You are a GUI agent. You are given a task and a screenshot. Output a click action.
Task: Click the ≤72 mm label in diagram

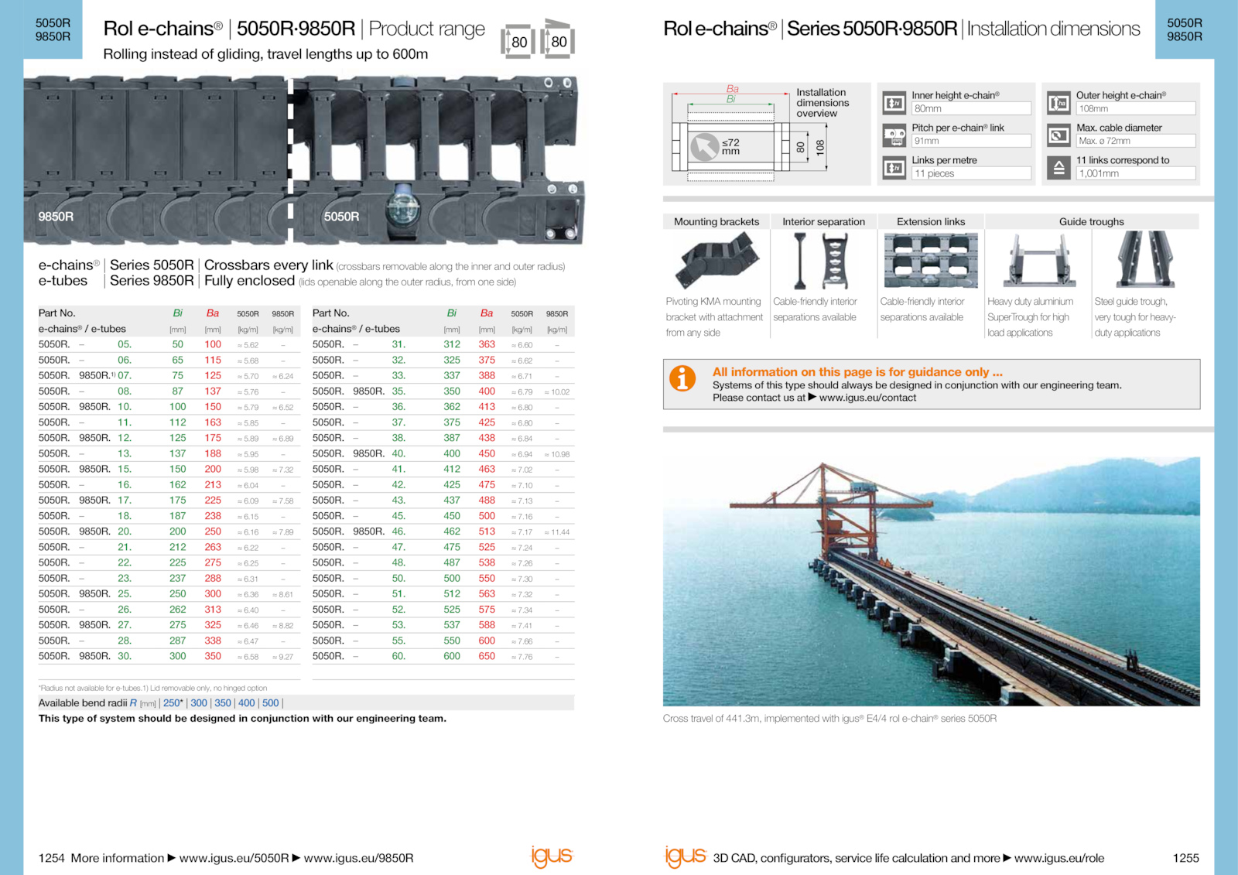pos(730,147)
